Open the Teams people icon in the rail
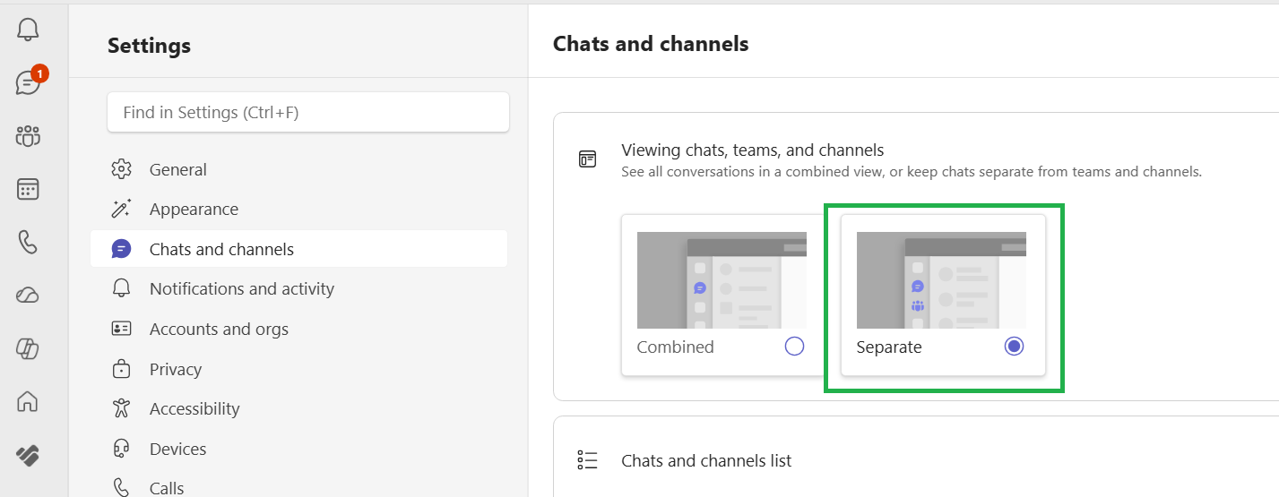 pos(28,136)
